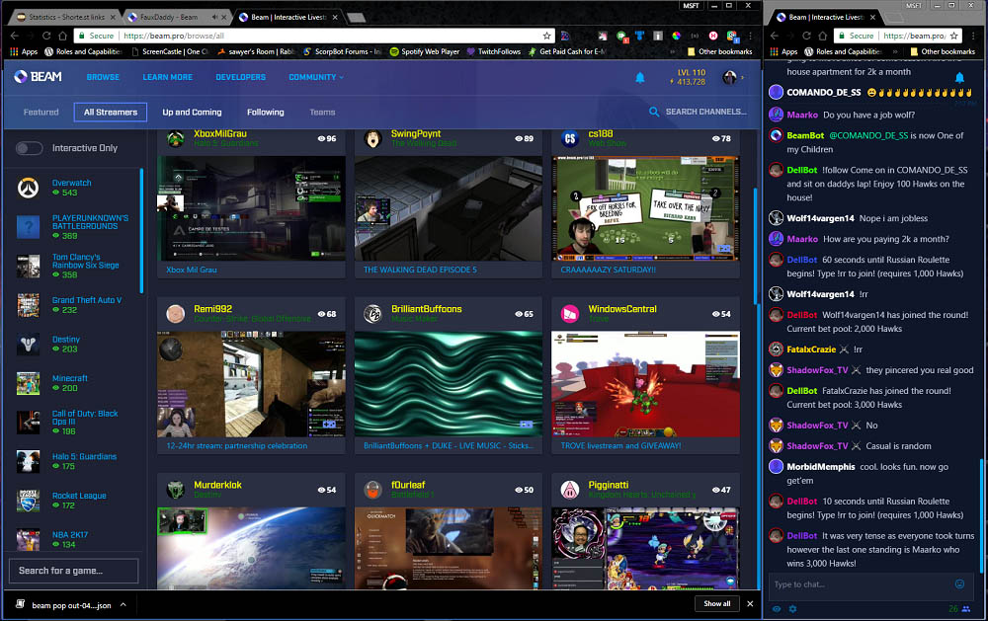Image resolution: width=988 pixels, height=621 pixels.
Task: Open the BROWSE menu
Action: [x=102, y=77]
